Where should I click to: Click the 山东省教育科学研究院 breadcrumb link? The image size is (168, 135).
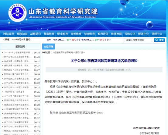tap(63, 52)
